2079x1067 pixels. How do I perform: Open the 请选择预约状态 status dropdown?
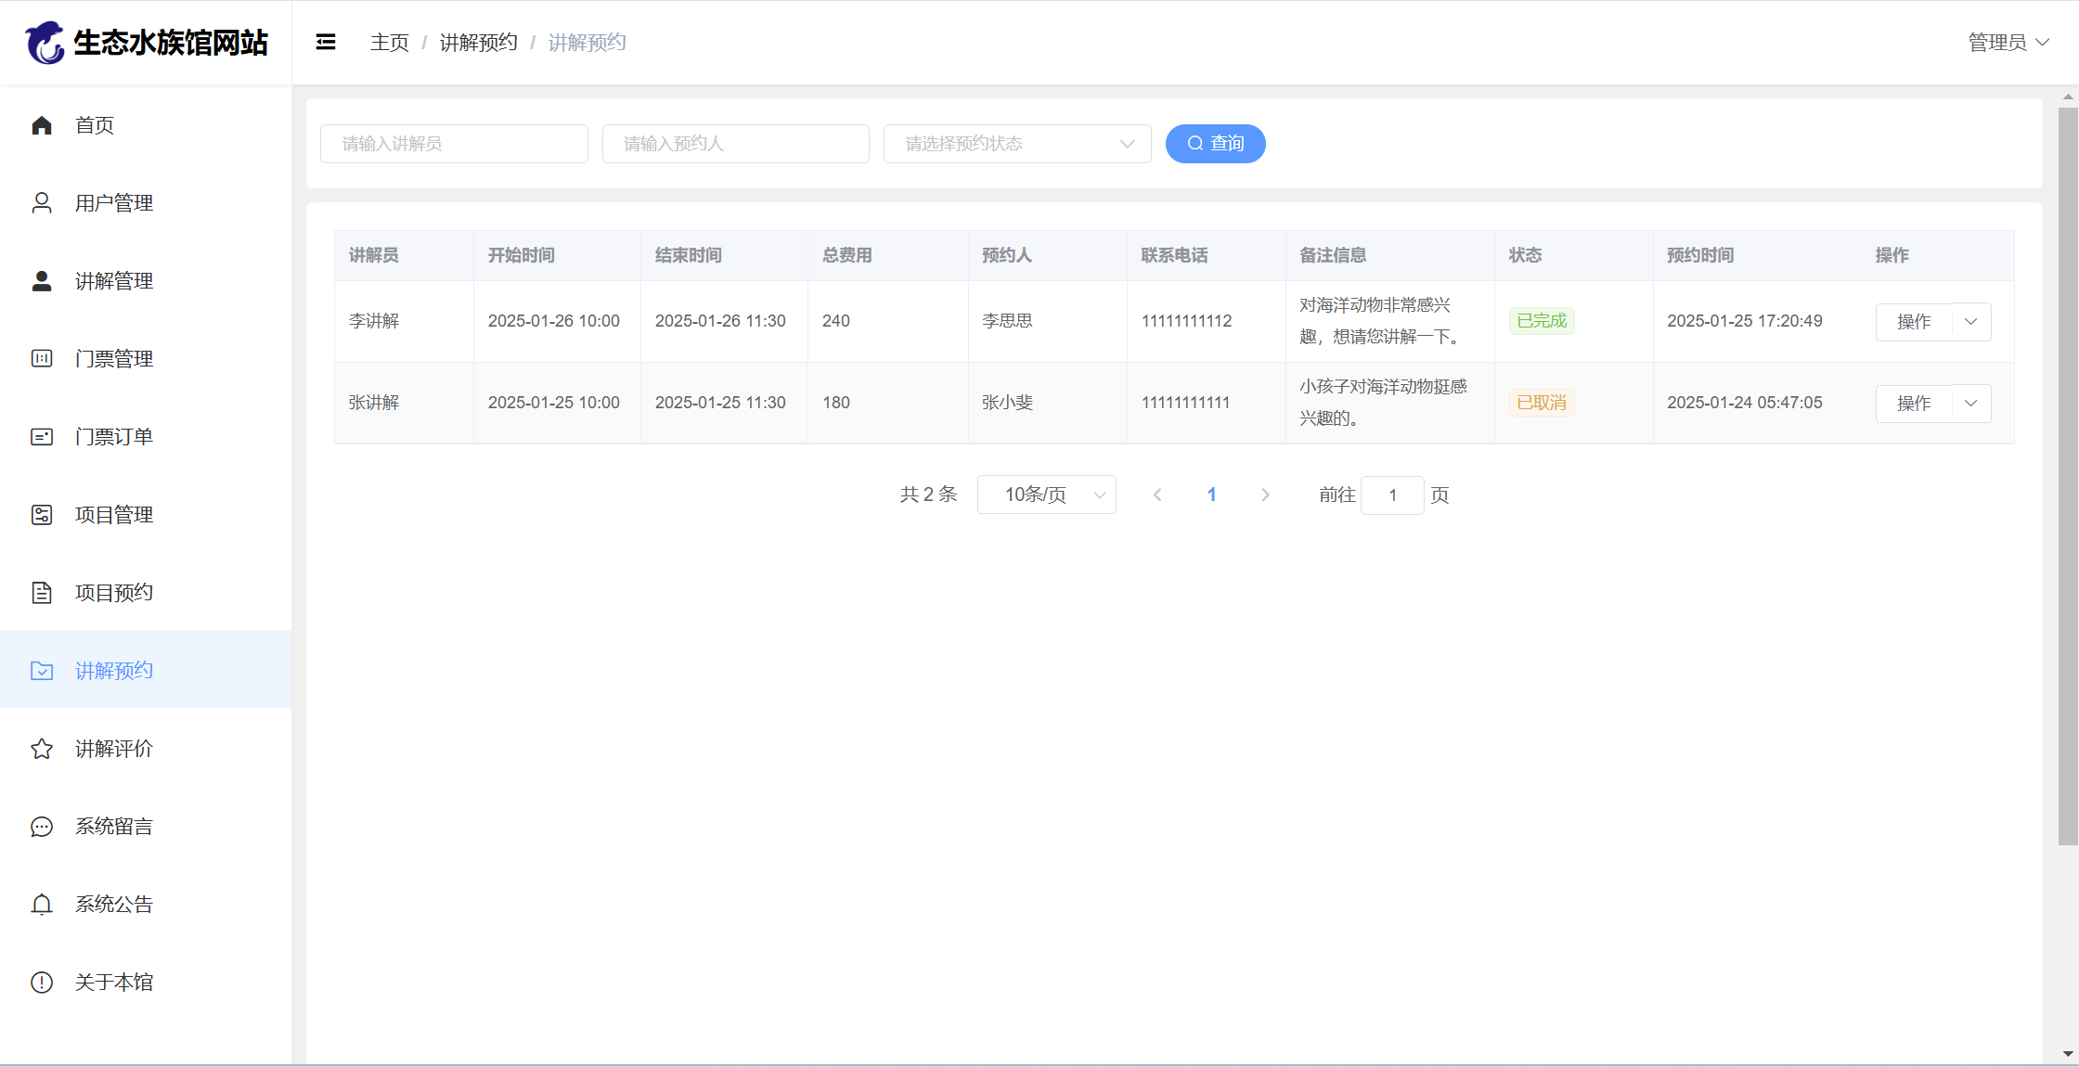pyautogui.click(x=1016, y=144)
